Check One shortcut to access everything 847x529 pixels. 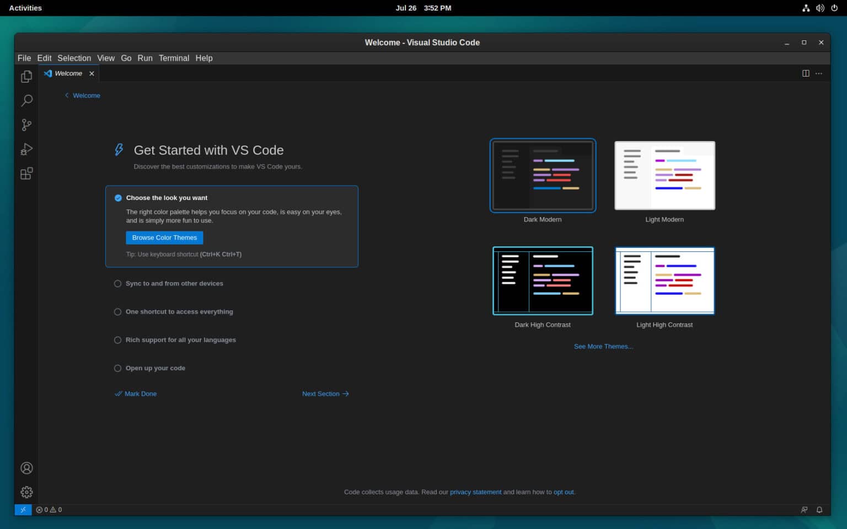point(117,311)
